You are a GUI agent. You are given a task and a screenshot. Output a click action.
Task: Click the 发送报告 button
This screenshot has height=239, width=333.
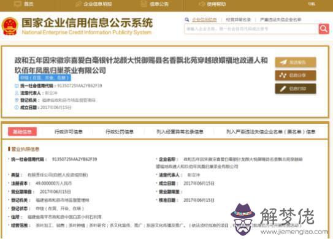296,62
